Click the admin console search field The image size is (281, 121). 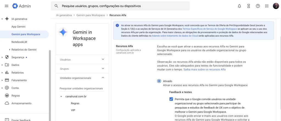pos(120,6)
